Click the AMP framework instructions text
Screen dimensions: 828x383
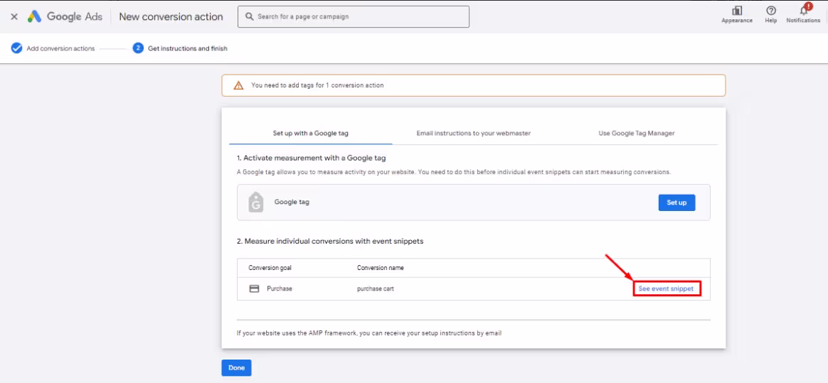[x=369, y=333]
